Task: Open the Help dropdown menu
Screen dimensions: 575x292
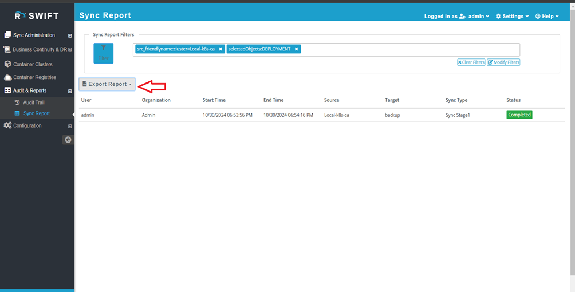Action: coord(547,16)
